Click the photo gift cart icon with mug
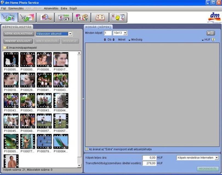The width and height of the screenshot is (222, 175). coord(27,18)
